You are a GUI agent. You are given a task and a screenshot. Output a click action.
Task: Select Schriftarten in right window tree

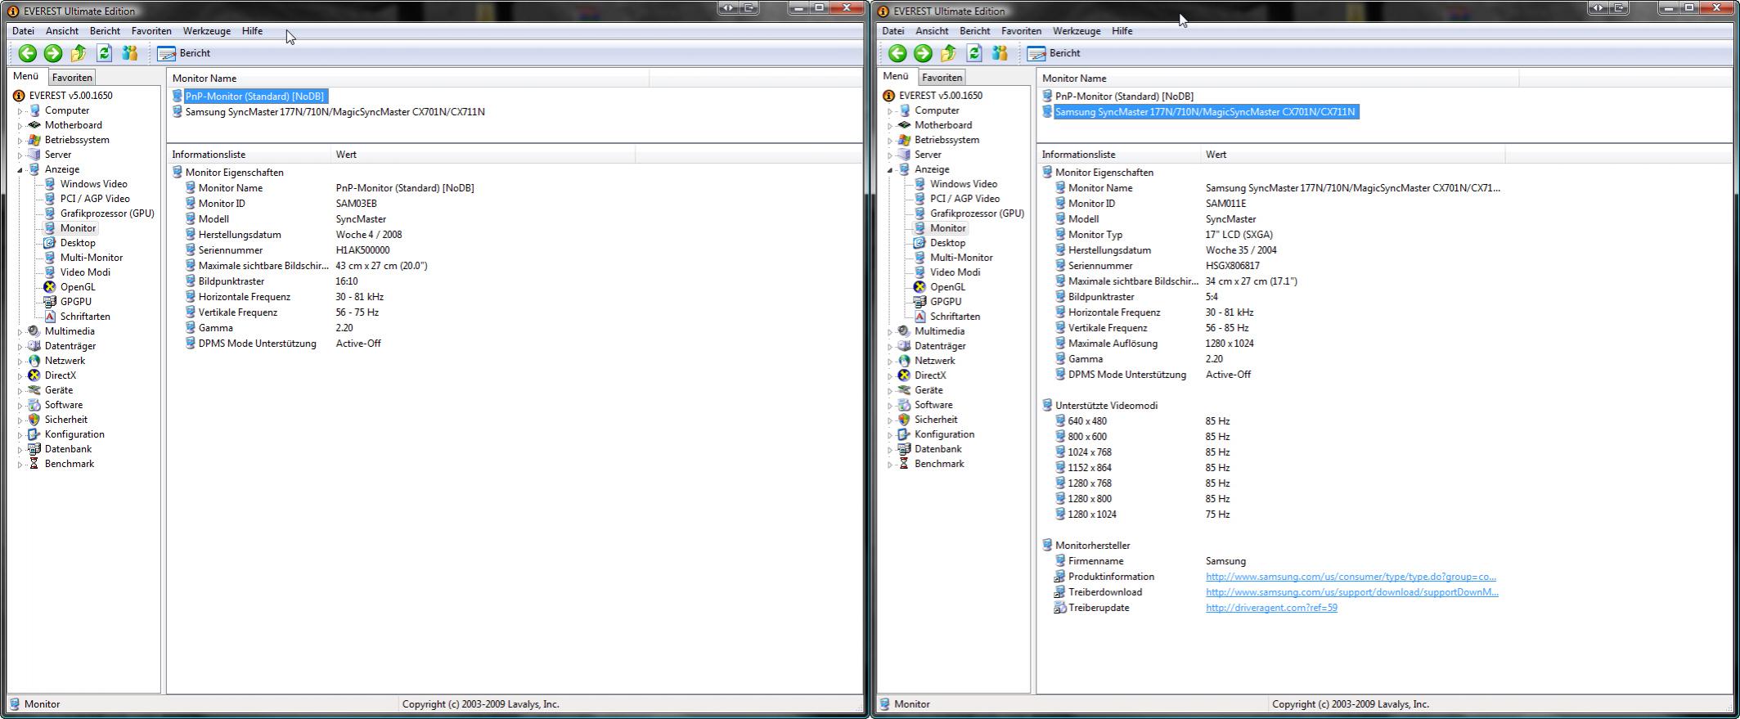(x=955, y=317)
